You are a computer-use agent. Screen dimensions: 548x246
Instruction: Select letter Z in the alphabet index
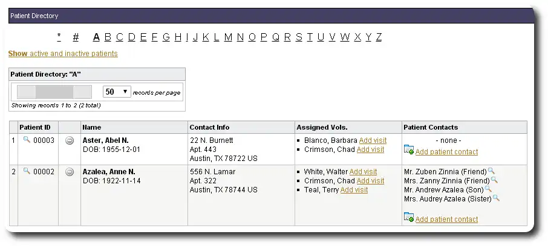[x=379, y=37]
